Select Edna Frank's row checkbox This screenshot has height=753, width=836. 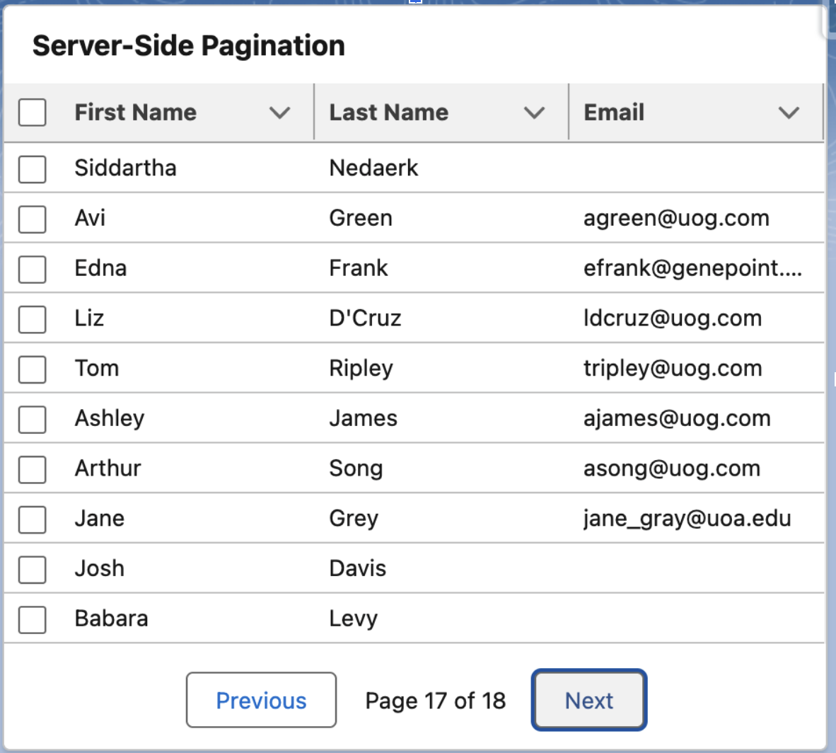tap(32, 268)
